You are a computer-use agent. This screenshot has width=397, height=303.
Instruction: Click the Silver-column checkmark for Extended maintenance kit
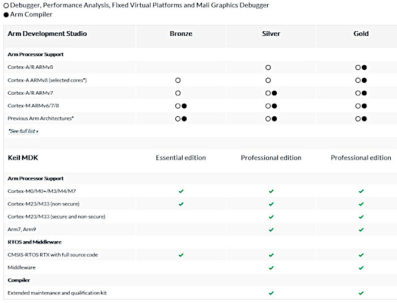(x=271, y=293)
